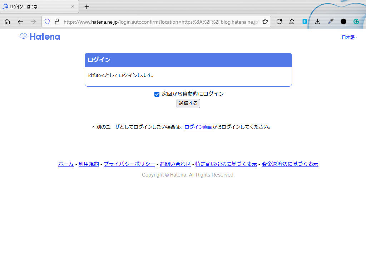Click the blue BI extension icon

point(305,22)
